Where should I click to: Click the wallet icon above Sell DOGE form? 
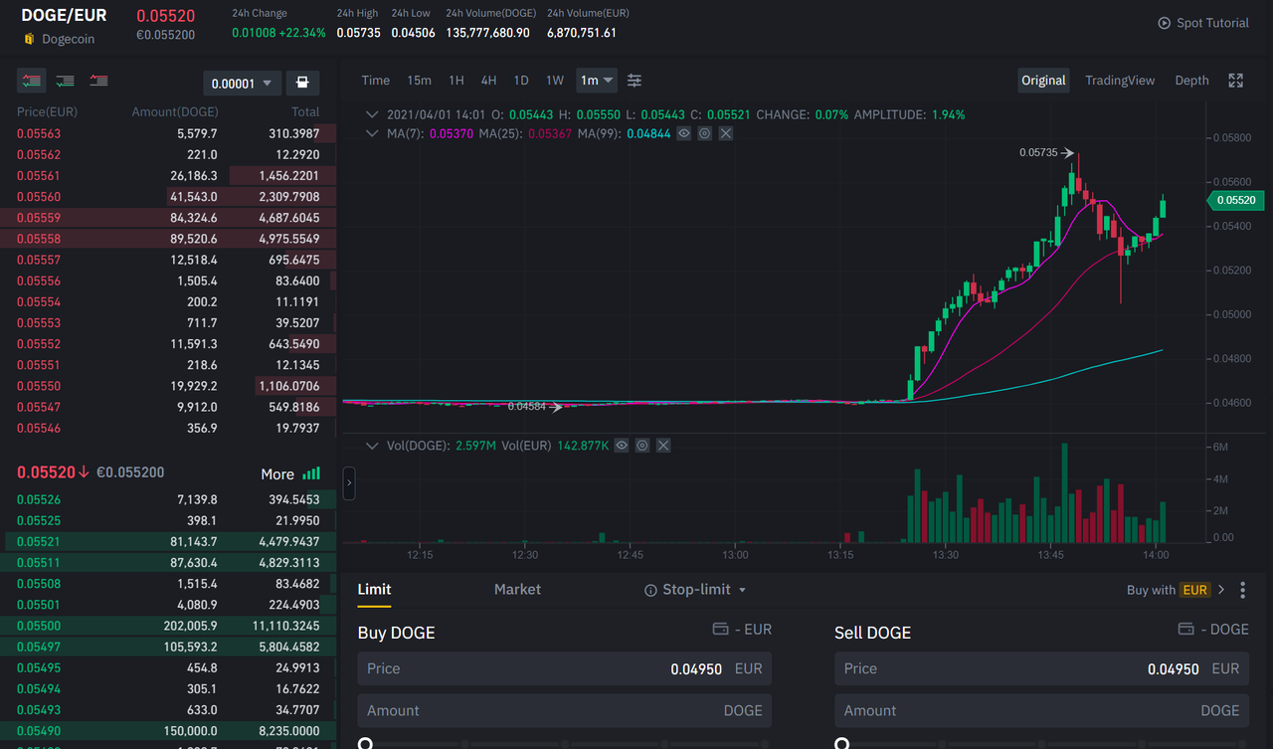coord(1185,629)
